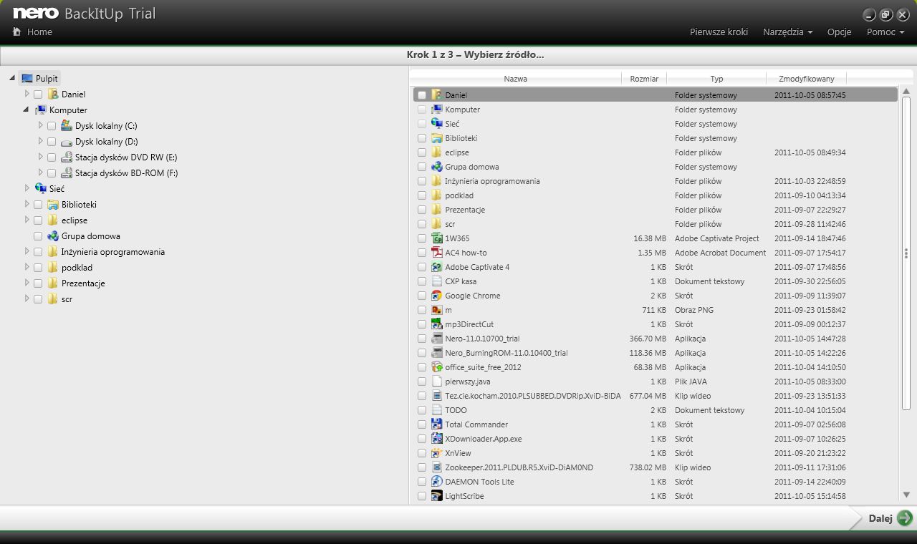Click the Dysk lokalny (C:) drive icon

(x=67, y=126)
